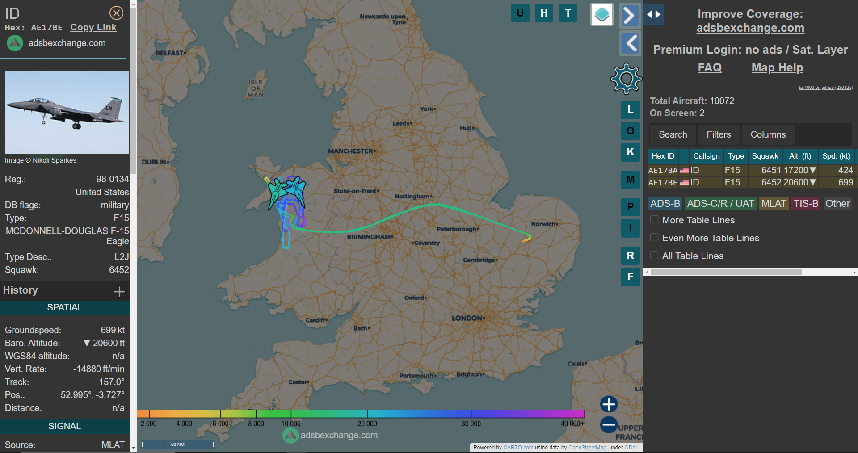
Task: Toggle the L map button
Action: pyautogui.click(x=631, y=109)
